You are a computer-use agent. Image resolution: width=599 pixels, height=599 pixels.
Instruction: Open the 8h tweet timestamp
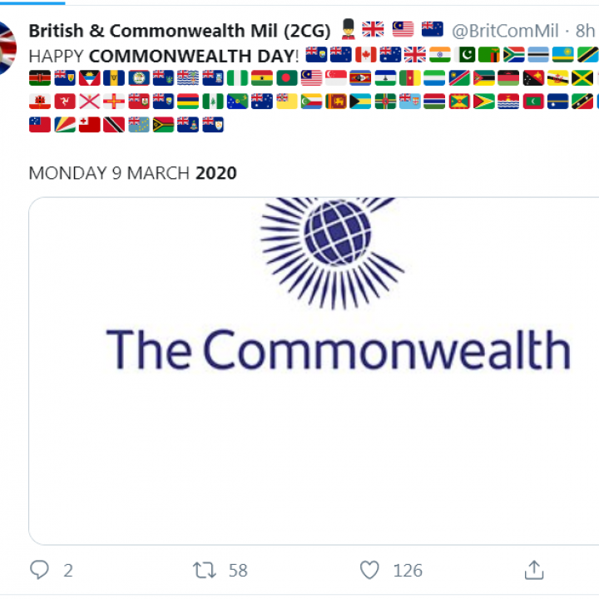tap(585, 31)
